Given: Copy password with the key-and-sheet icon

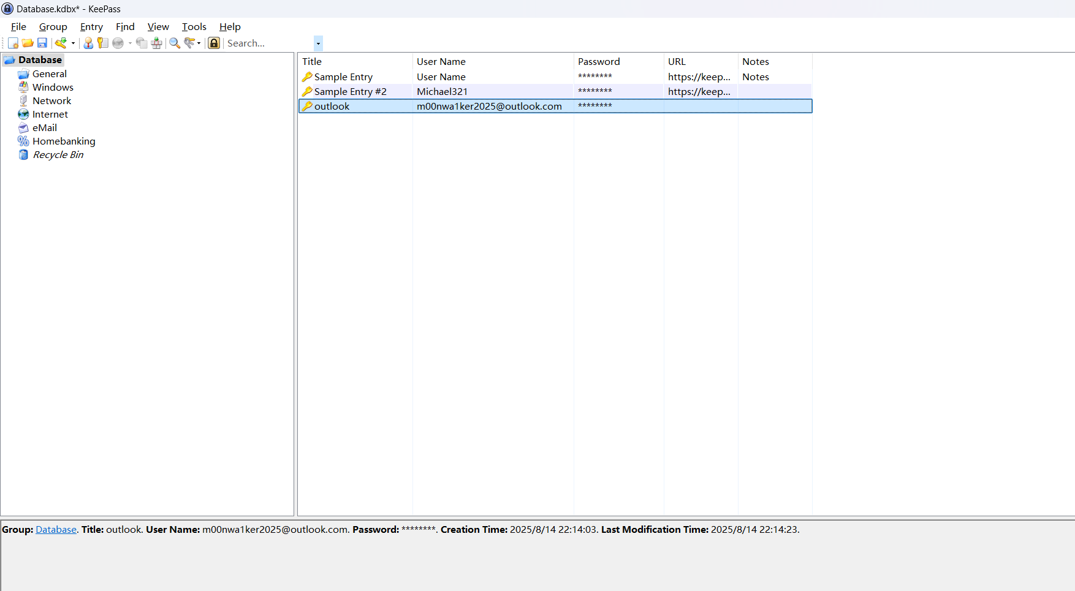Looking at the screenshot, I should [x=103, y=43].
